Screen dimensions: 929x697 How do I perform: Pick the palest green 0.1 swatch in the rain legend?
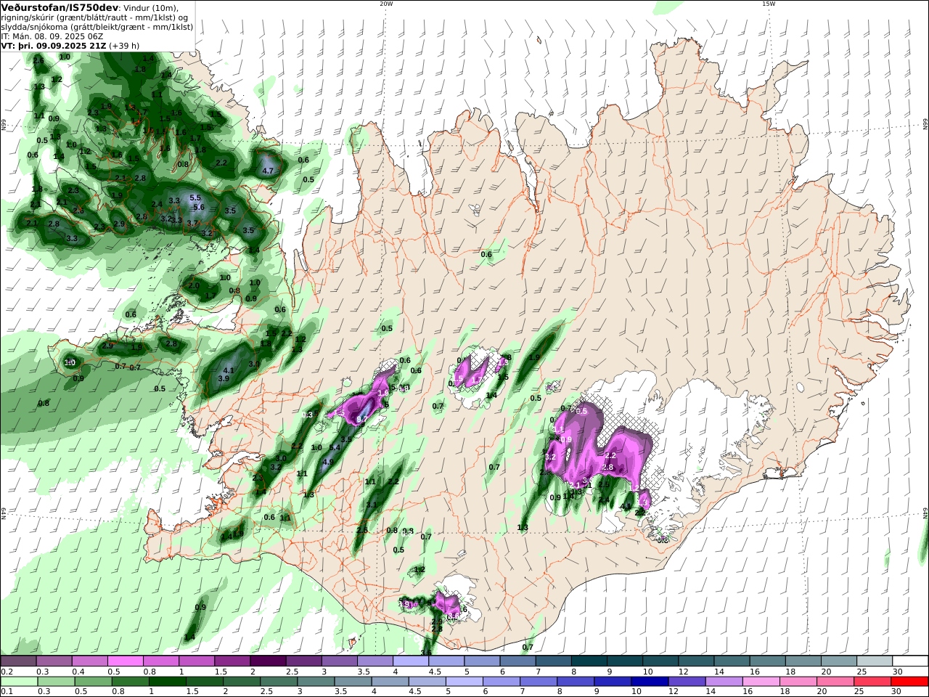19,682
